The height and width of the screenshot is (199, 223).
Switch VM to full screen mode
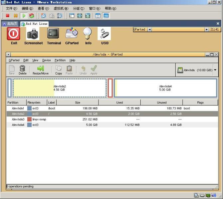point(80,16)
